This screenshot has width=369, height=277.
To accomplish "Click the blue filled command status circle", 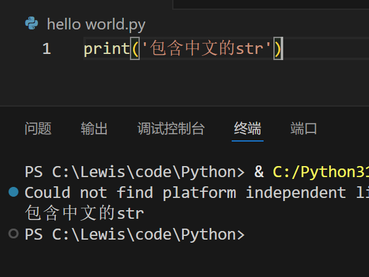I will pos(14,192).
